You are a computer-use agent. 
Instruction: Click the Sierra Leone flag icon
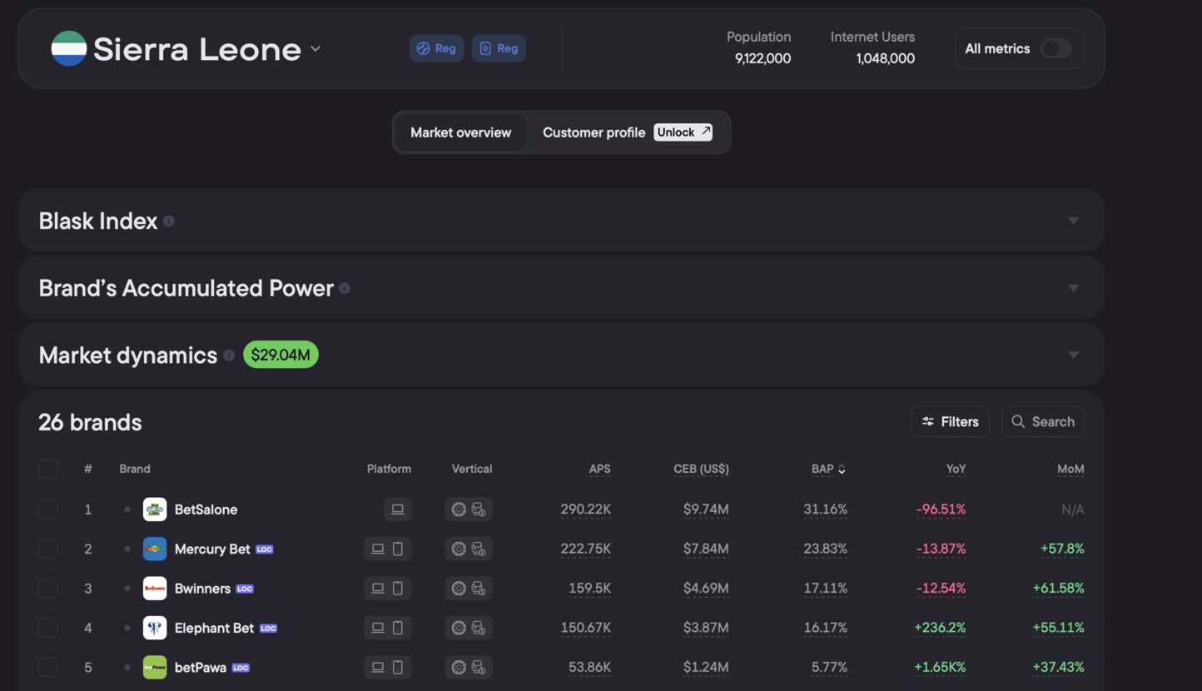point(69,49)
